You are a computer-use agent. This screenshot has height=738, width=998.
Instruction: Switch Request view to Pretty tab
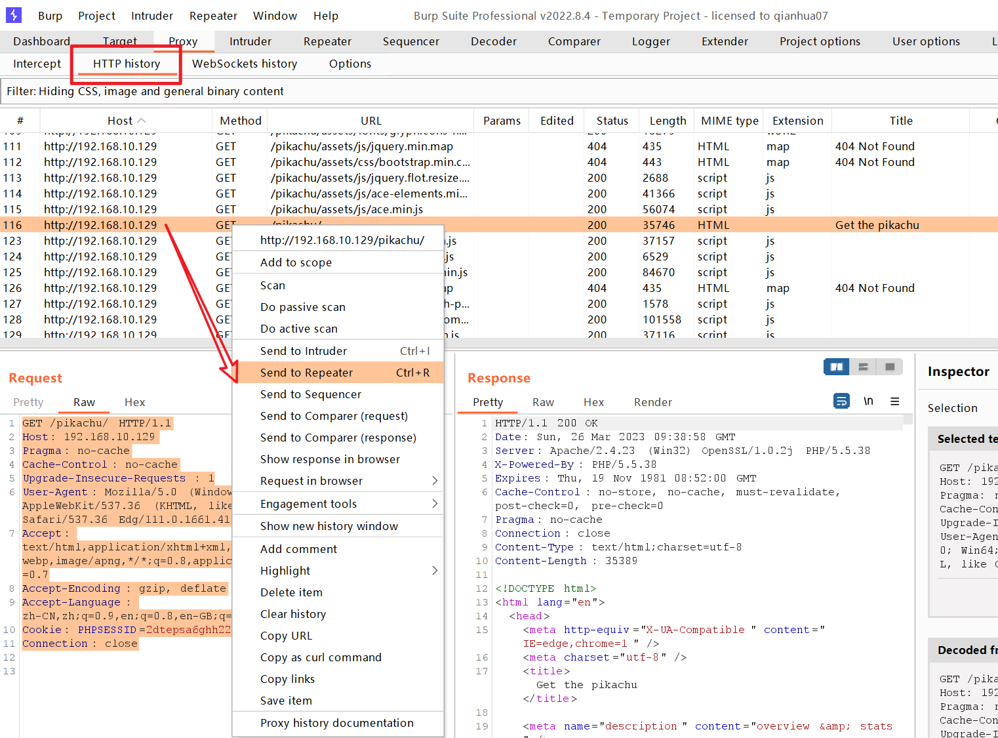click(x=28, y=402)
